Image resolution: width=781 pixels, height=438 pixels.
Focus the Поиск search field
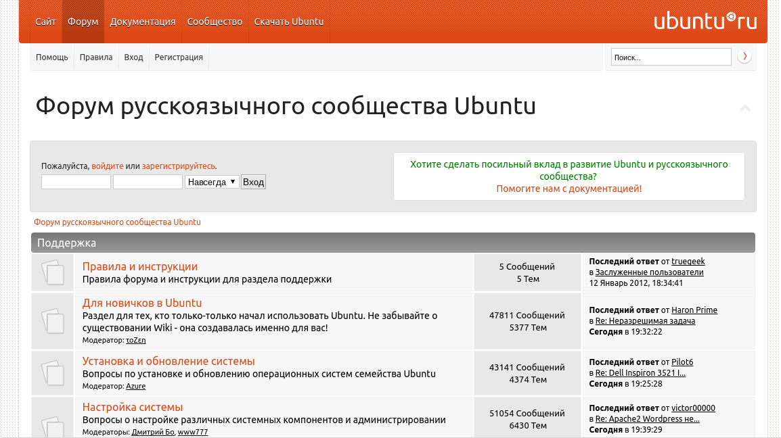tap(671, 57)
